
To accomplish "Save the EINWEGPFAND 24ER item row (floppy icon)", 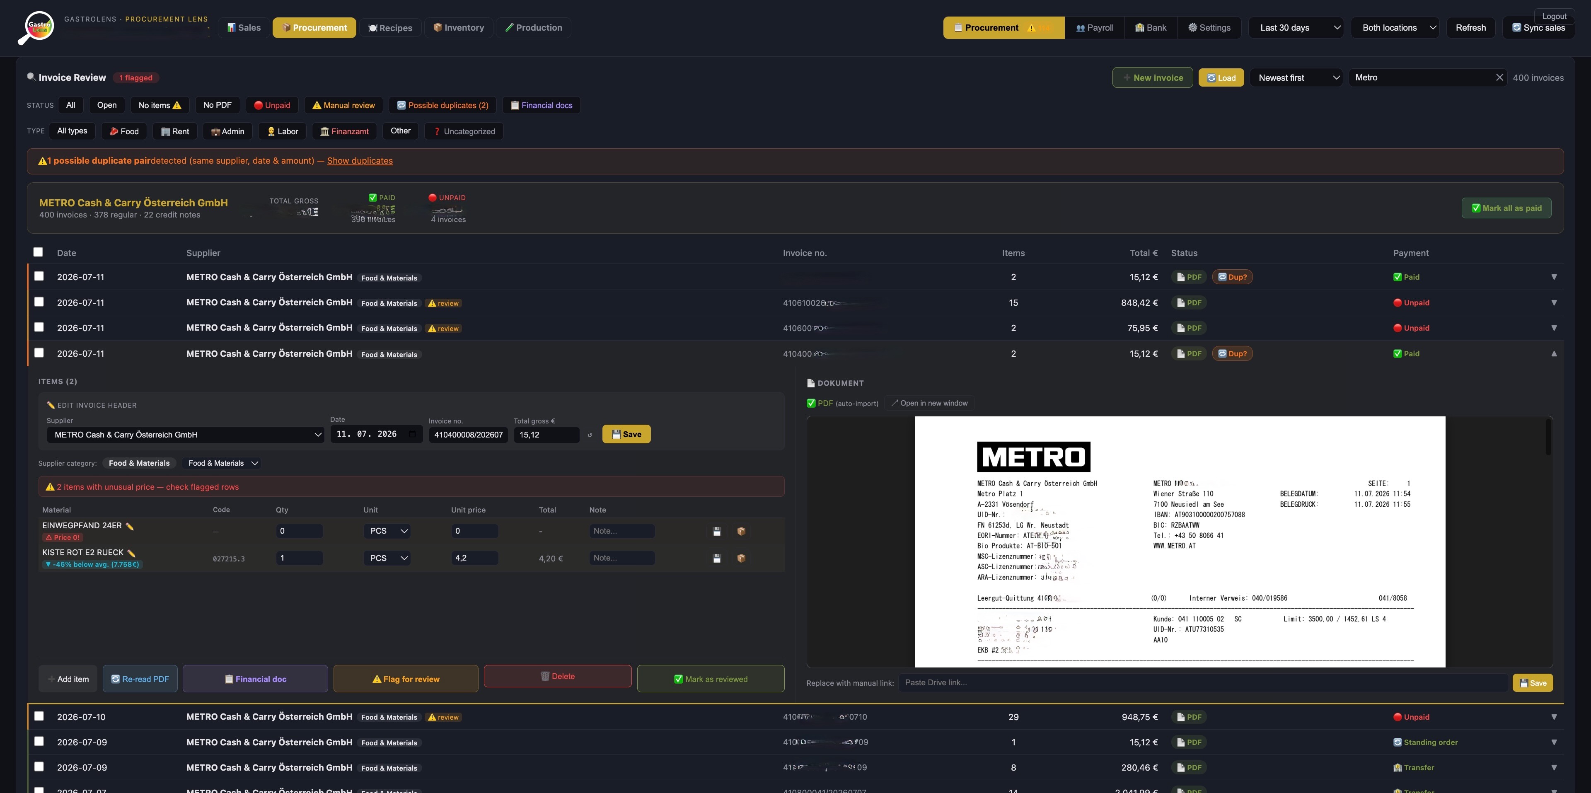I will coord(717,531).
